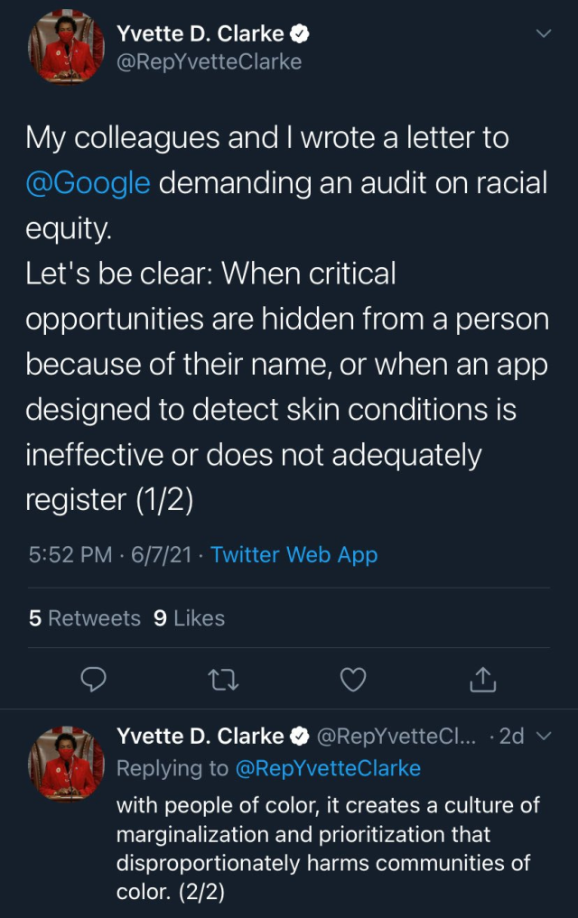Retweet the Google audit tweet

point(223,680)
